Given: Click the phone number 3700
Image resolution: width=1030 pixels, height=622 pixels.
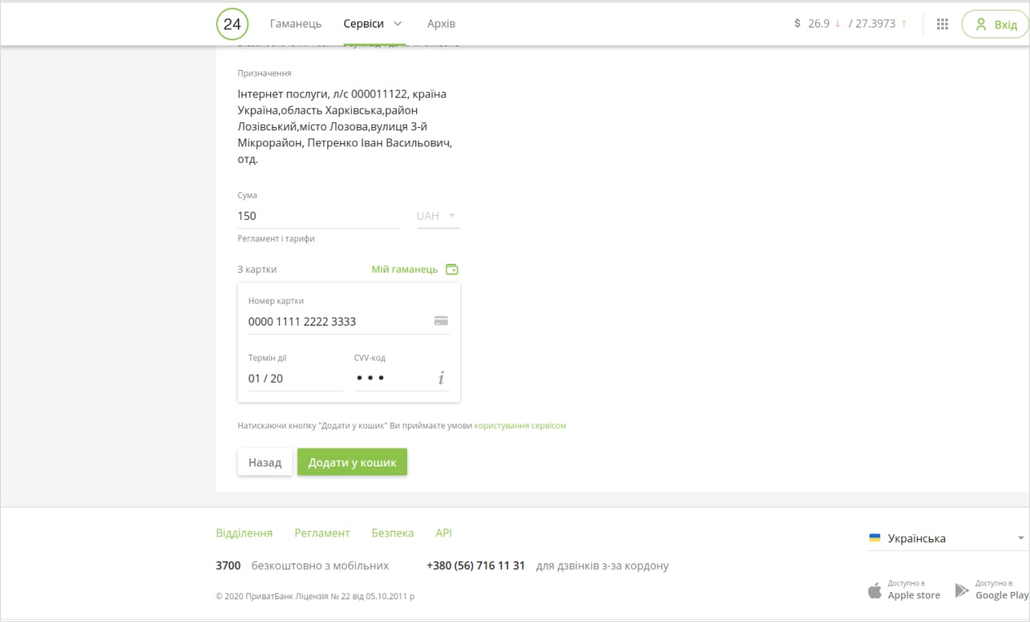Looking at the screenshot, I should [x=229, y=565].
